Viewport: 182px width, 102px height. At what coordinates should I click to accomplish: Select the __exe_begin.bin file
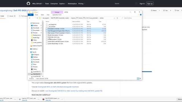click(52, 24)
